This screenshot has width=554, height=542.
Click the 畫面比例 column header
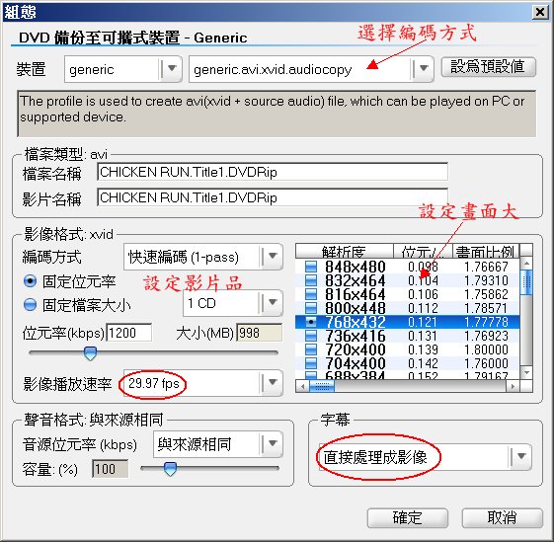tap(486, 251)
